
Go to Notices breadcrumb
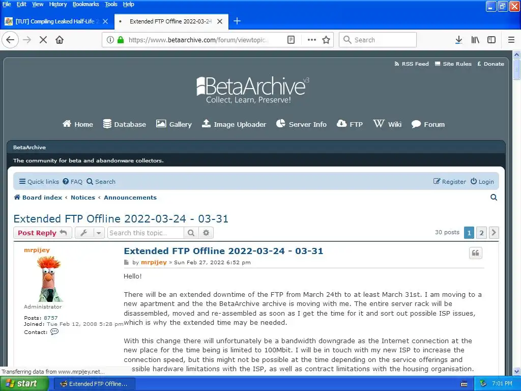pos(83,198)
